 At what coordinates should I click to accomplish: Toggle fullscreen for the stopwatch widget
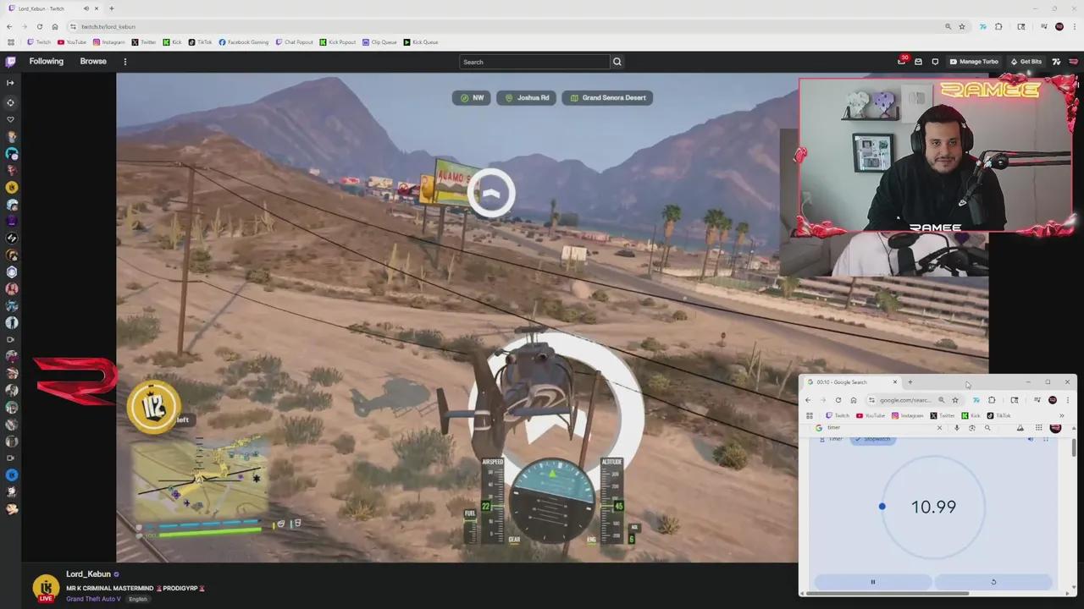point(1046,439)
